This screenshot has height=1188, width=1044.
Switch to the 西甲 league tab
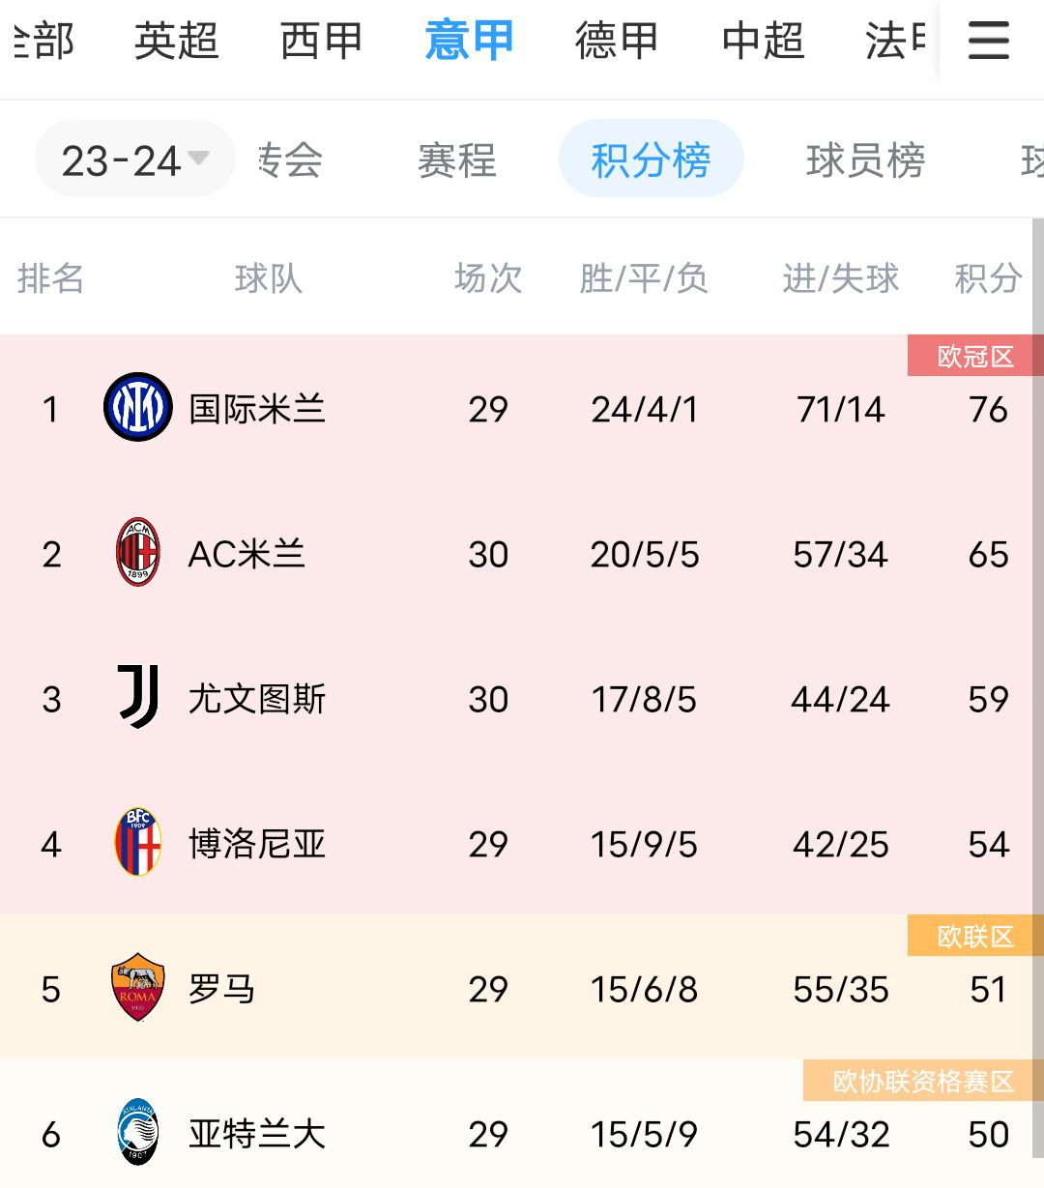point(321,42)
